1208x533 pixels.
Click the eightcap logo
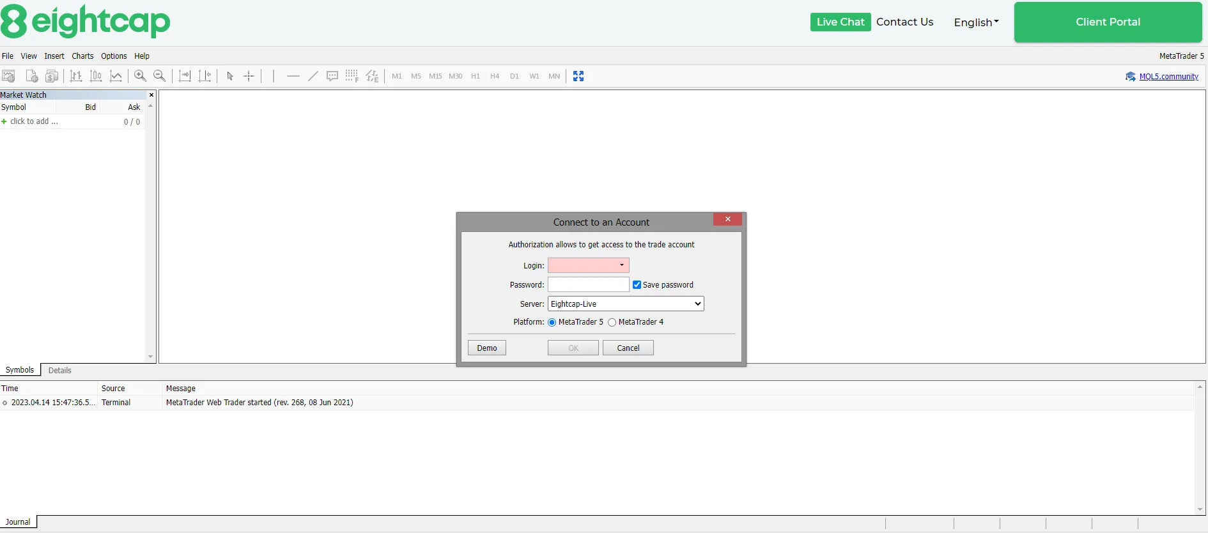click(85, 22)
